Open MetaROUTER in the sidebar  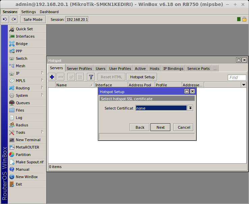pos(27,147)
